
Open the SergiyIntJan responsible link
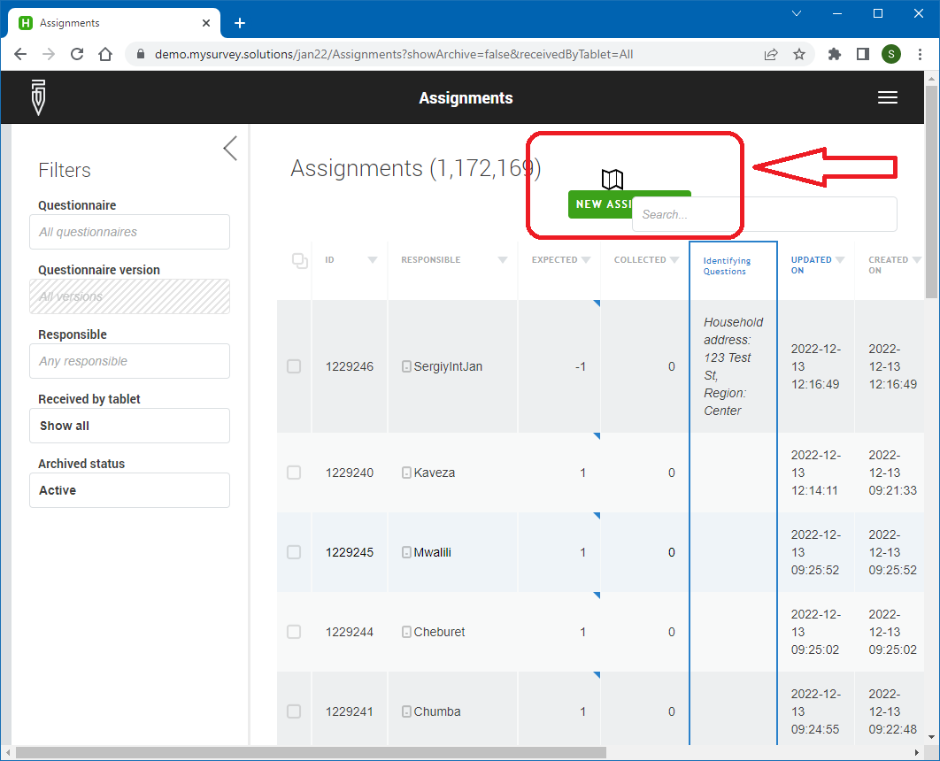click(x=448, y=366)
